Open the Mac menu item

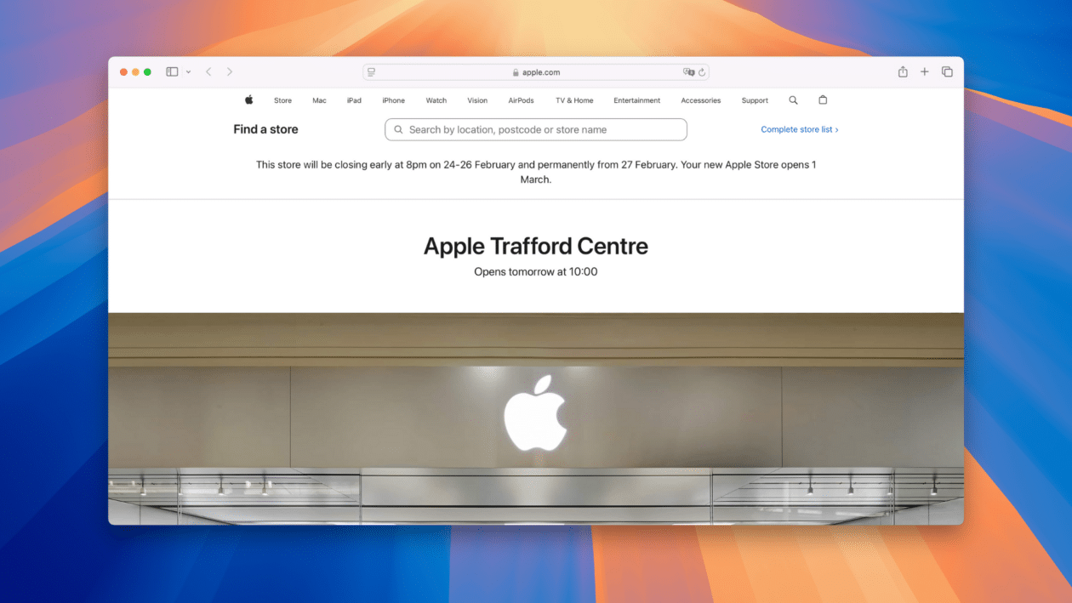(319, 100)
